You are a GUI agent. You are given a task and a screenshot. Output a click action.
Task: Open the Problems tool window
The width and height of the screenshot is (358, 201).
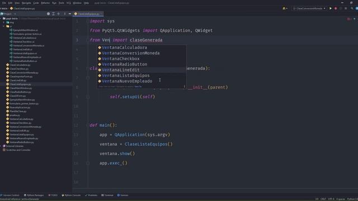[91, 195]
